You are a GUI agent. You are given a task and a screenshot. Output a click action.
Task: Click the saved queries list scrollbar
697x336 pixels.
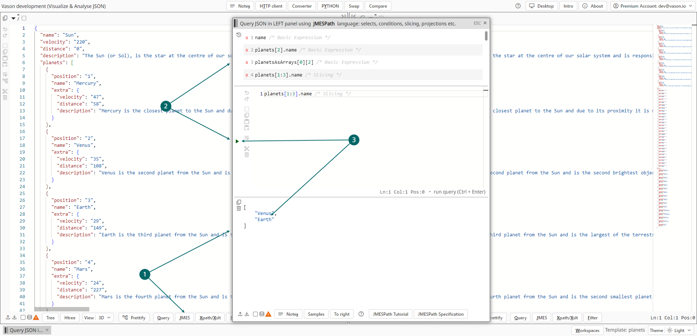486,36
